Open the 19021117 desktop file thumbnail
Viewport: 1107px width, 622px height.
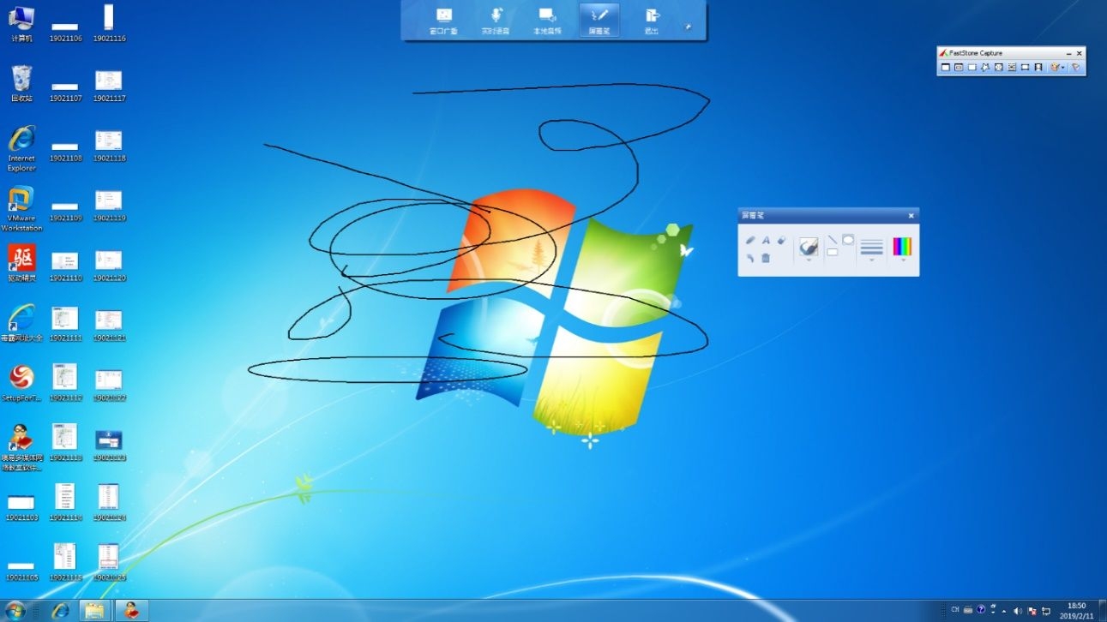(x=109, y=81)
